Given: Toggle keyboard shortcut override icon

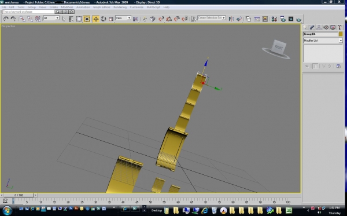Looking at the screenshot, I should [153, 19].
